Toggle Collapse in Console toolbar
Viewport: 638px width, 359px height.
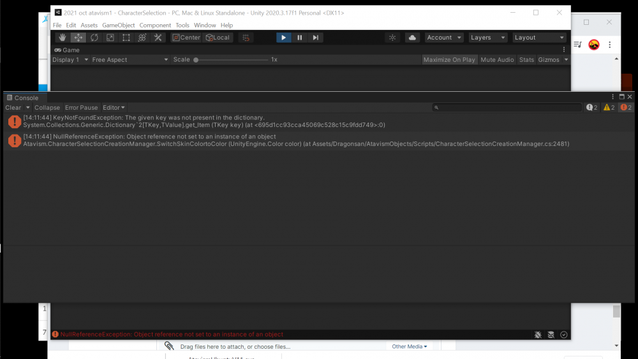[x=47, y=108]
